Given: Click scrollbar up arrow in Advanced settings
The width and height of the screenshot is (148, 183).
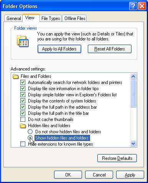Looking at the screenshot, I should [x=133, y=76].
